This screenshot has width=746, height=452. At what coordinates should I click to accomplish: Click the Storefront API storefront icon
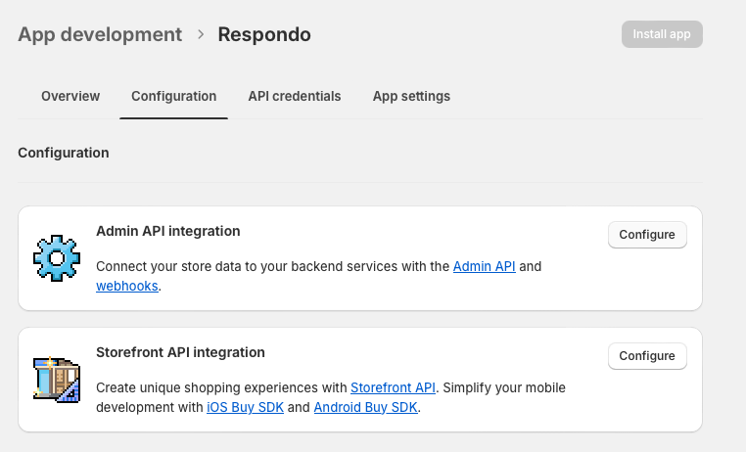[x=57, y=380]
